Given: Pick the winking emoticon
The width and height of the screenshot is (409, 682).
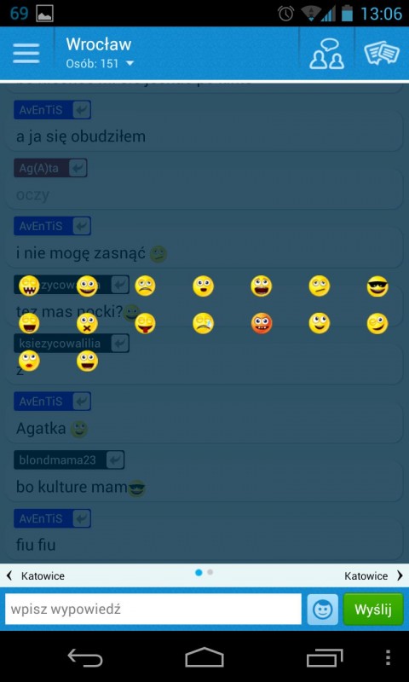Looking at the screenshot, I should point(377,324).
